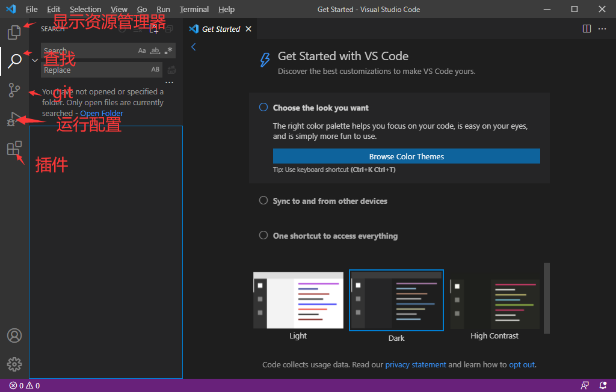Click Browse Color Themes button
The image size is (616, 392).
pyautogui.click(x=406, y=156)
